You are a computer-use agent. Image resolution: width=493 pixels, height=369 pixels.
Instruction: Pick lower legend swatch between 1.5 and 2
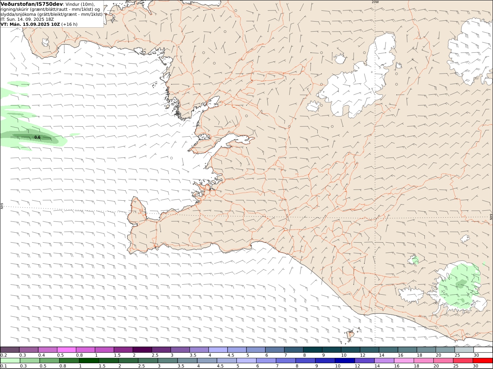point(108,361)
